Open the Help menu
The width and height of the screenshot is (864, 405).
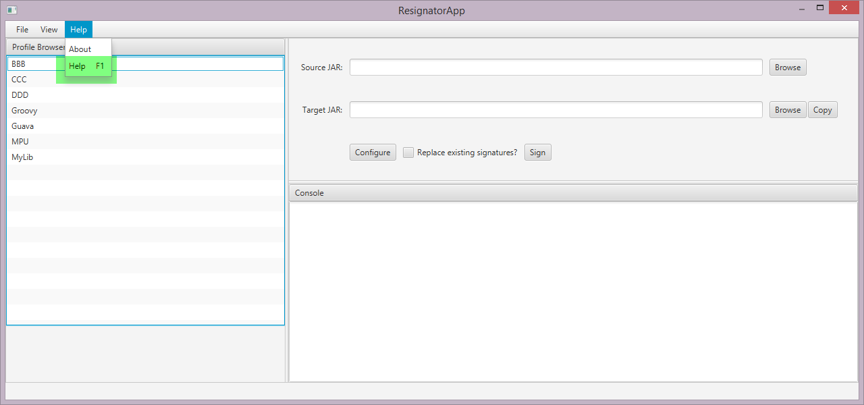point(78,29)
